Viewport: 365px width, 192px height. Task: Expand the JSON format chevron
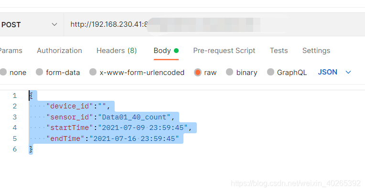348,73
